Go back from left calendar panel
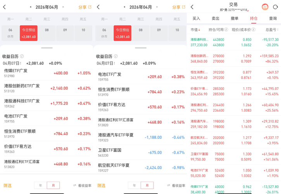Screen dimensions: 281x194 coord(5,7)
